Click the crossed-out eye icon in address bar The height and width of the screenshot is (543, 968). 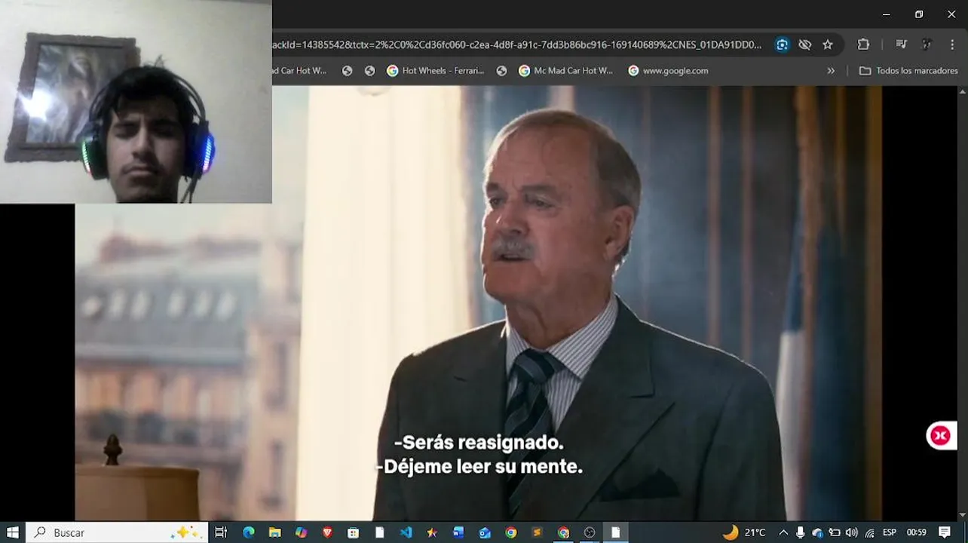coord(804,44)
